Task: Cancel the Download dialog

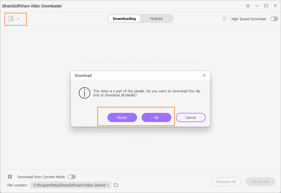Action: 190,117
